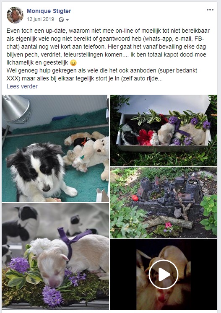Click the red egg near the castle
The height and width of the screenshot is (313, 221).
tap(135, 198)
